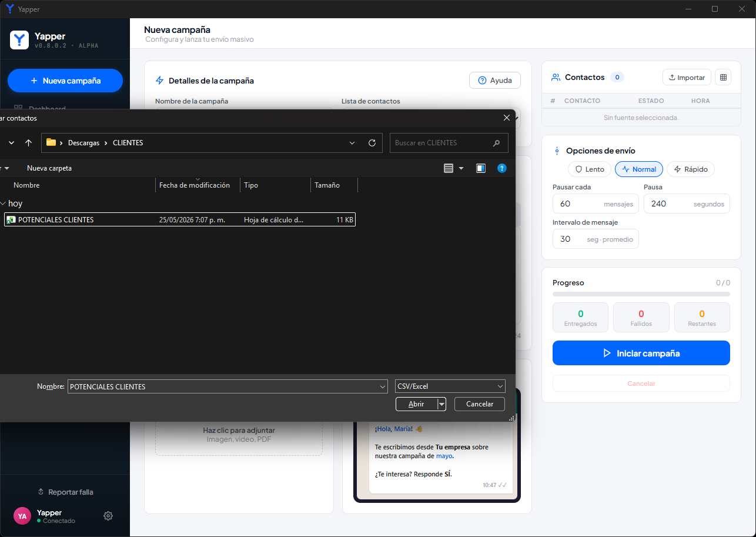Click the greyed Cancelar campaign button
Viewport: 756px width, 537px height.
point(641,383)
